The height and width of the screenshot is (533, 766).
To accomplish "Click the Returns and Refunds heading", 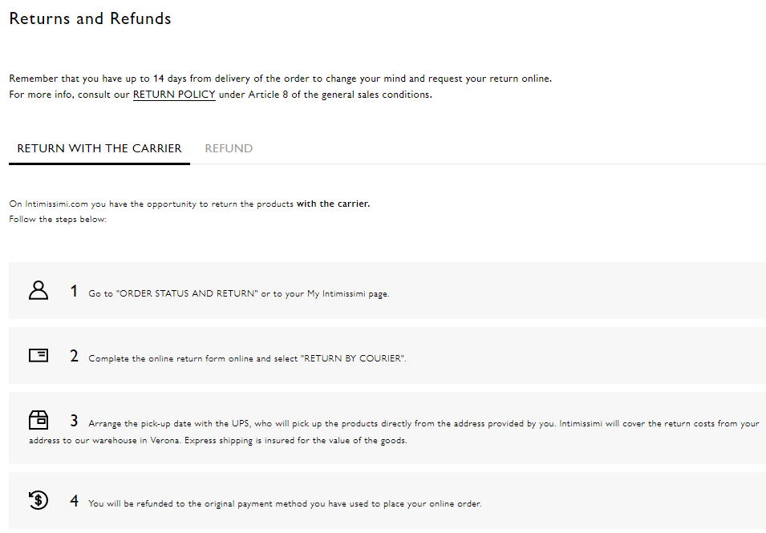I will pyautogui.click(x=90, y=18).
